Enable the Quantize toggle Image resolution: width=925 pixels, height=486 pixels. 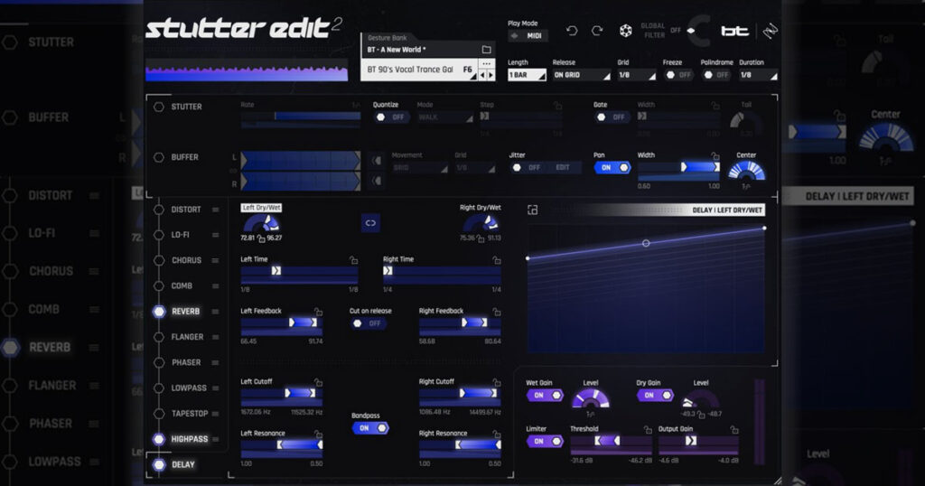[388, 117]
